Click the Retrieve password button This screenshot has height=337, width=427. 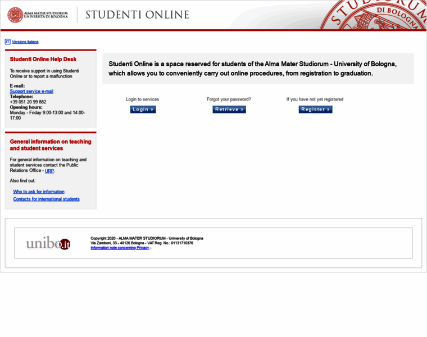(229, 110)
